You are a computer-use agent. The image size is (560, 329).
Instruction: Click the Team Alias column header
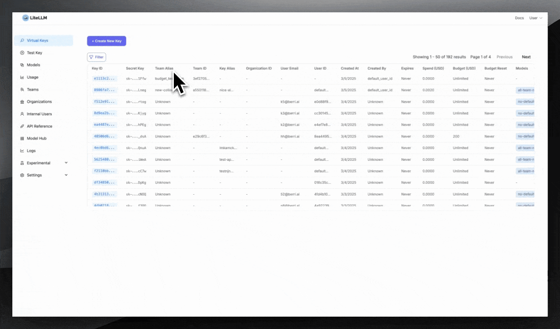pos(164,69)
